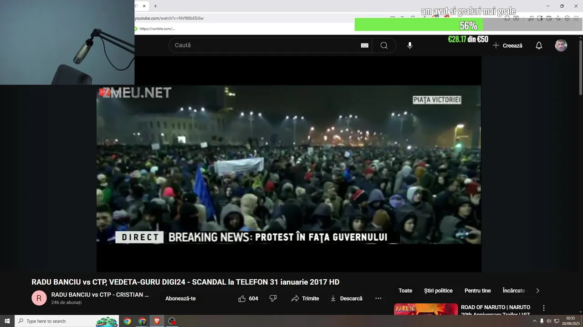Open YouTube notifications bell
Screen dimensions: 583x327
(539, 45)
